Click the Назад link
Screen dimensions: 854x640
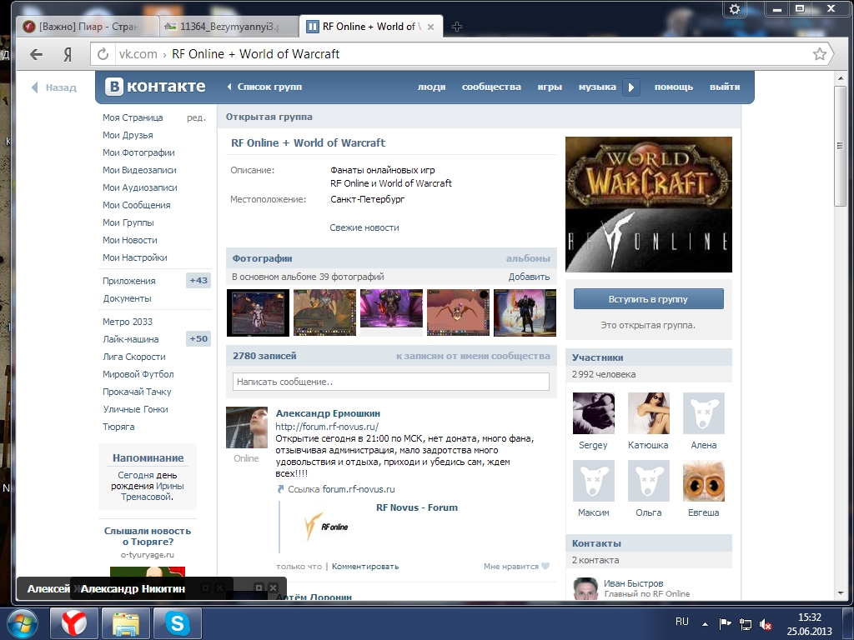click(x=54, y=87)
